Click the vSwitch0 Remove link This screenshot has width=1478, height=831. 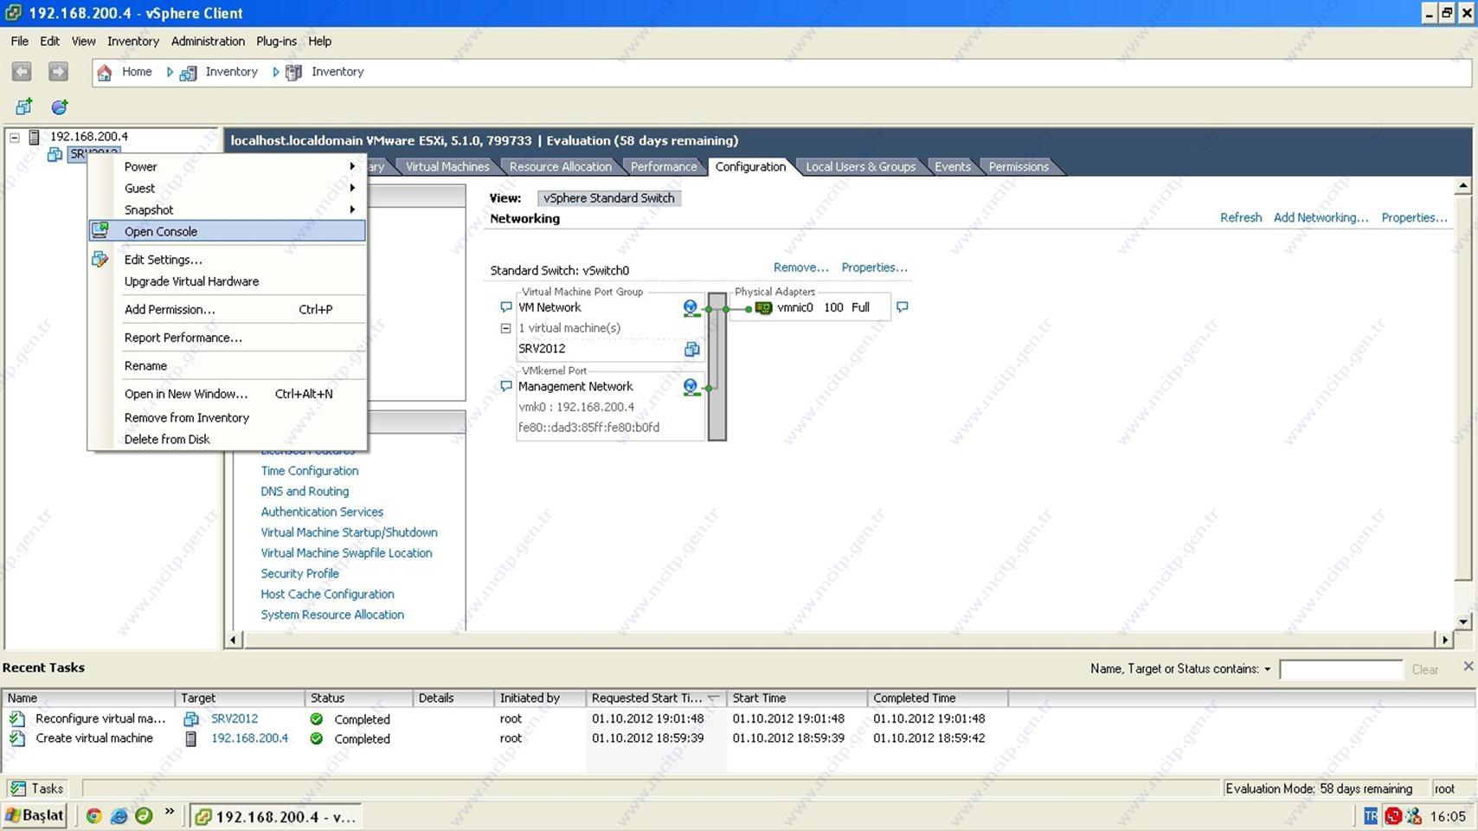(x=800, y=267)
